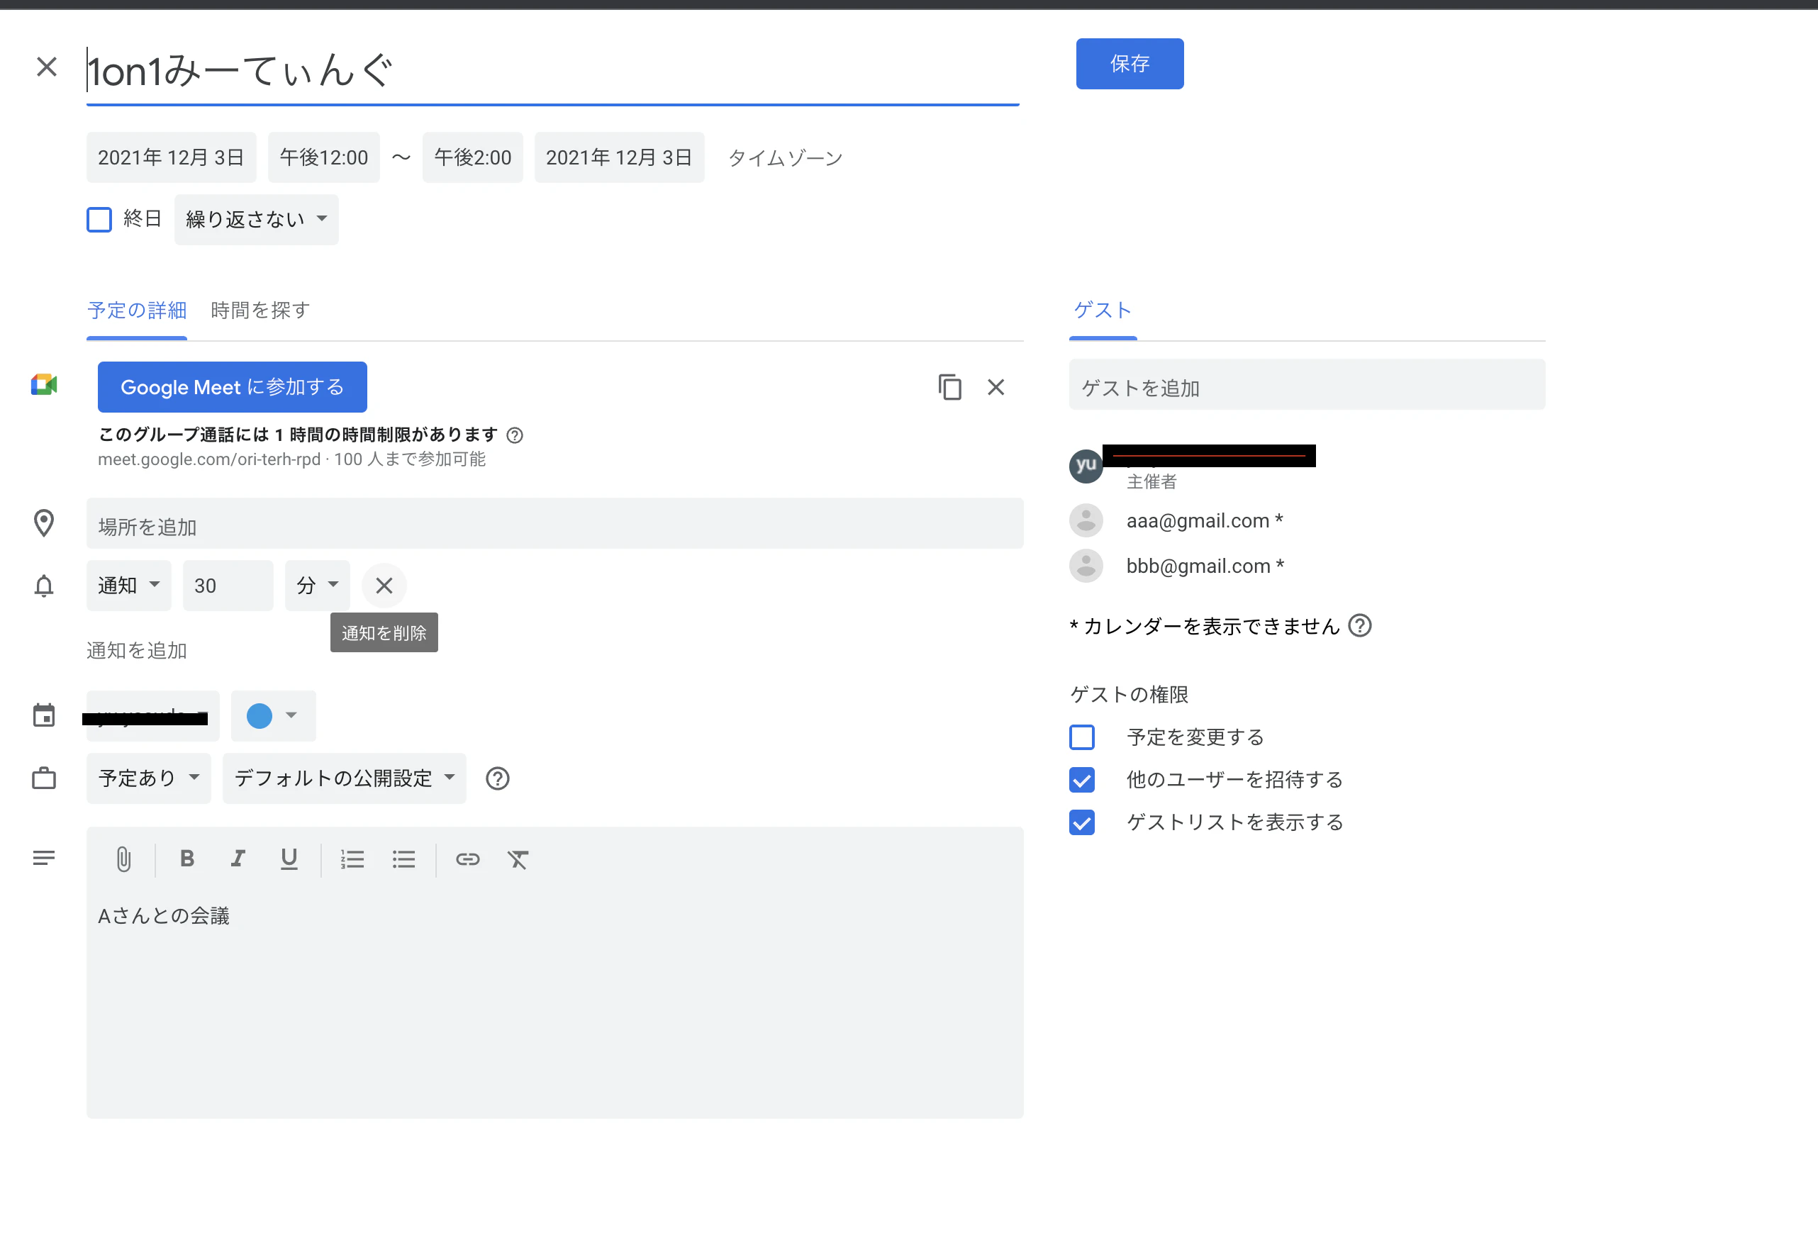Click the Google Meet logo icon
Image resolution: width=1818 pixels, height=1235 pixels.
44,385
